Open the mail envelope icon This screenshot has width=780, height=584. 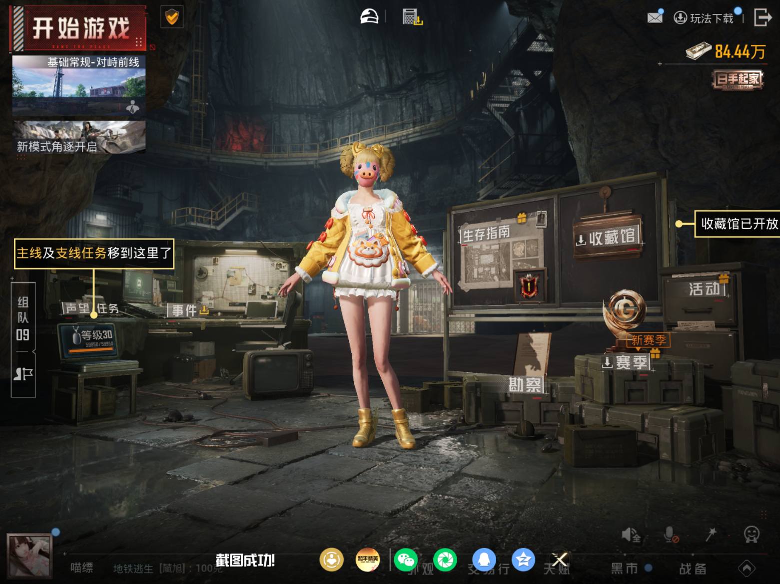pos(655,17)
